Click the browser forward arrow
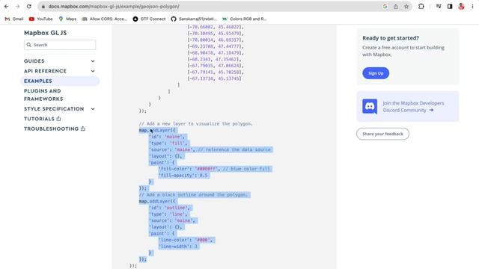Viewport: 479px width, 269px height. 18,7
